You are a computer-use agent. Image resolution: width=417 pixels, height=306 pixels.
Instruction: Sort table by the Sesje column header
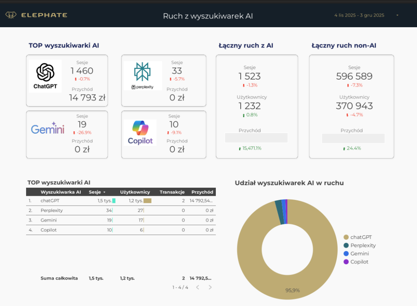95,192
